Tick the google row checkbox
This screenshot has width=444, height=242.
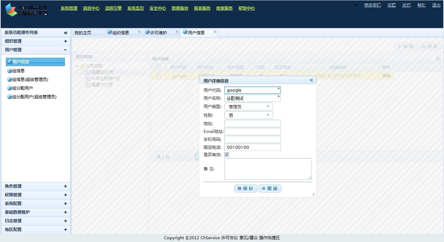coord(159,75)
